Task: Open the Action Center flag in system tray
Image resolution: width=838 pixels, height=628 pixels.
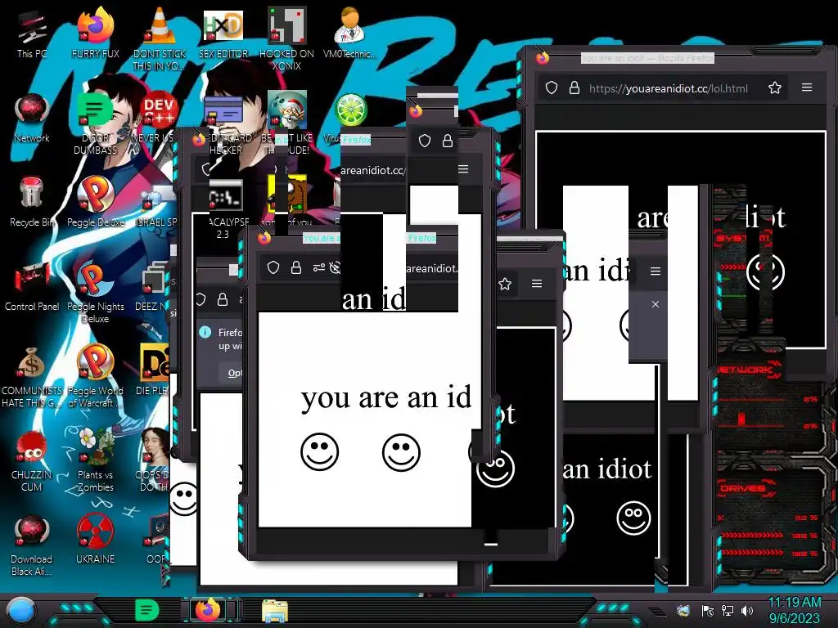Action: coord(708,610)
